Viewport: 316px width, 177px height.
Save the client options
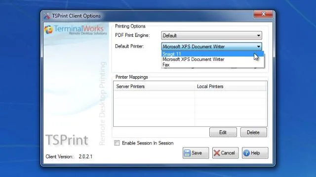[196, 153]
